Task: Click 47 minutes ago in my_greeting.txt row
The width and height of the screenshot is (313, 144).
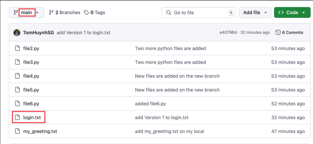Action: pyautogui.click(x=288, y=131)
